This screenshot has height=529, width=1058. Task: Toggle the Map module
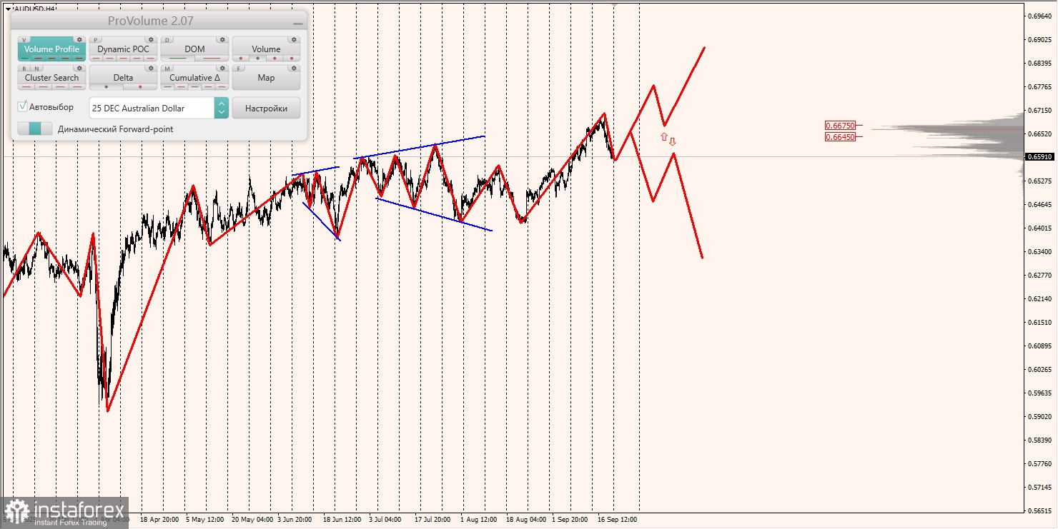[x=266, y=78]
